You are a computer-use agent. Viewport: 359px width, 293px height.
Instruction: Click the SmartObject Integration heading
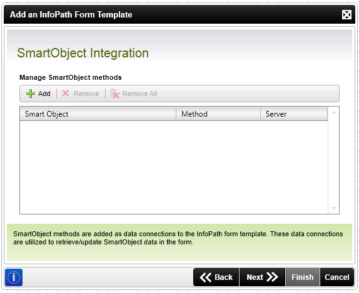pyautogui.click(x=83, y=53)
